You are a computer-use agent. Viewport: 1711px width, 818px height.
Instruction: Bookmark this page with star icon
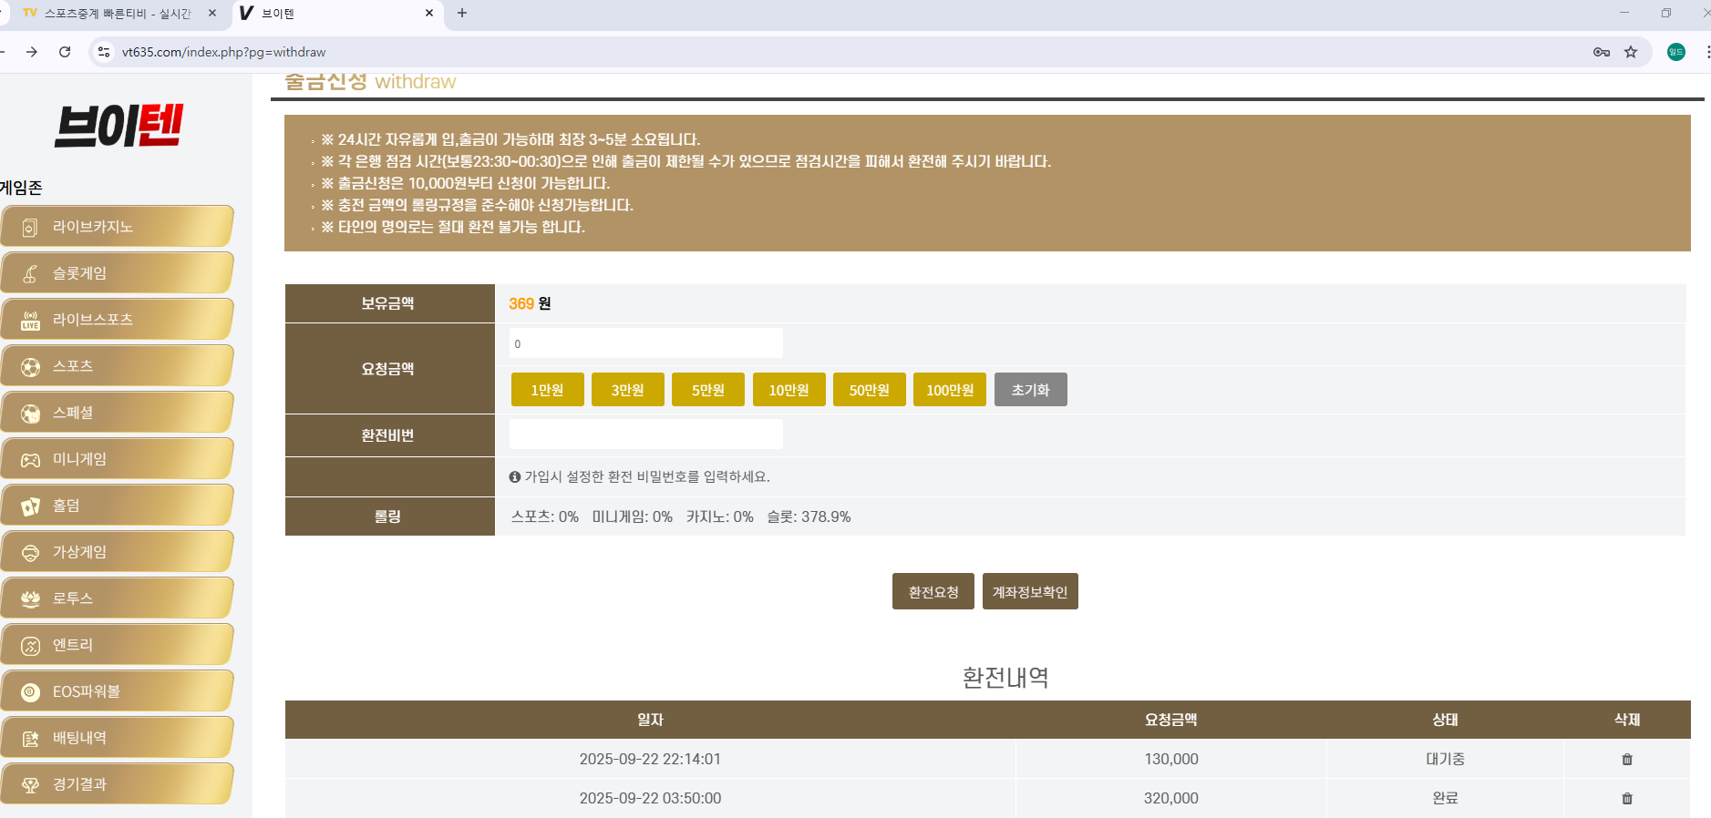1631,52
